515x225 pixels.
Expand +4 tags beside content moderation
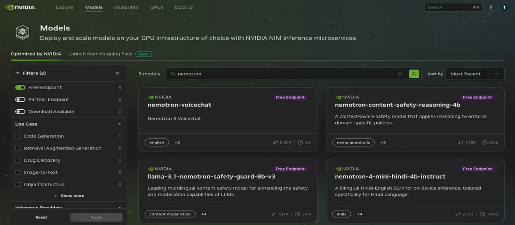point(204,214)
